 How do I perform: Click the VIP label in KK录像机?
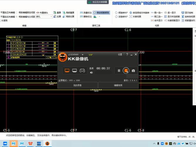[x=91, y=55]
